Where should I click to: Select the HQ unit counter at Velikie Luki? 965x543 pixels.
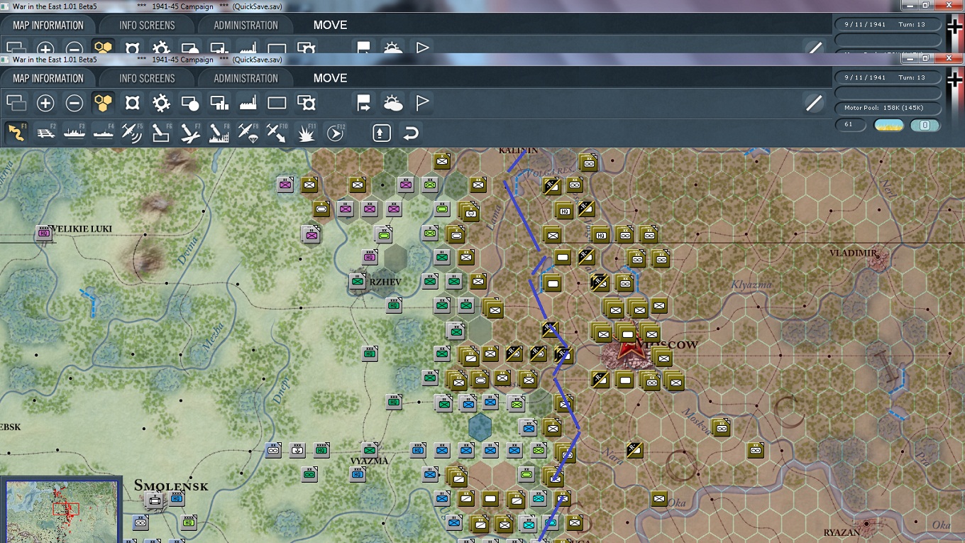(x=45, y=233)
